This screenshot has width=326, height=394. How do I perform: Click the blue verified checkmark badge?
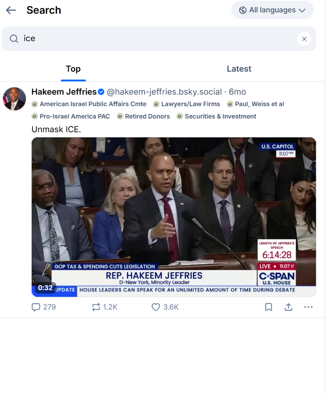click(x=101, y=92)
